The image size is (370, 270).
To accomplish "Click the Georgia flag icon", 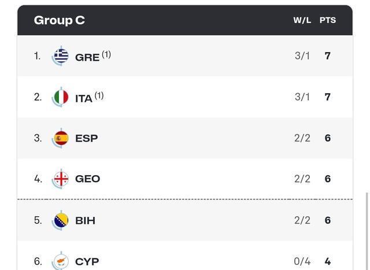I will tap(61, 179).
